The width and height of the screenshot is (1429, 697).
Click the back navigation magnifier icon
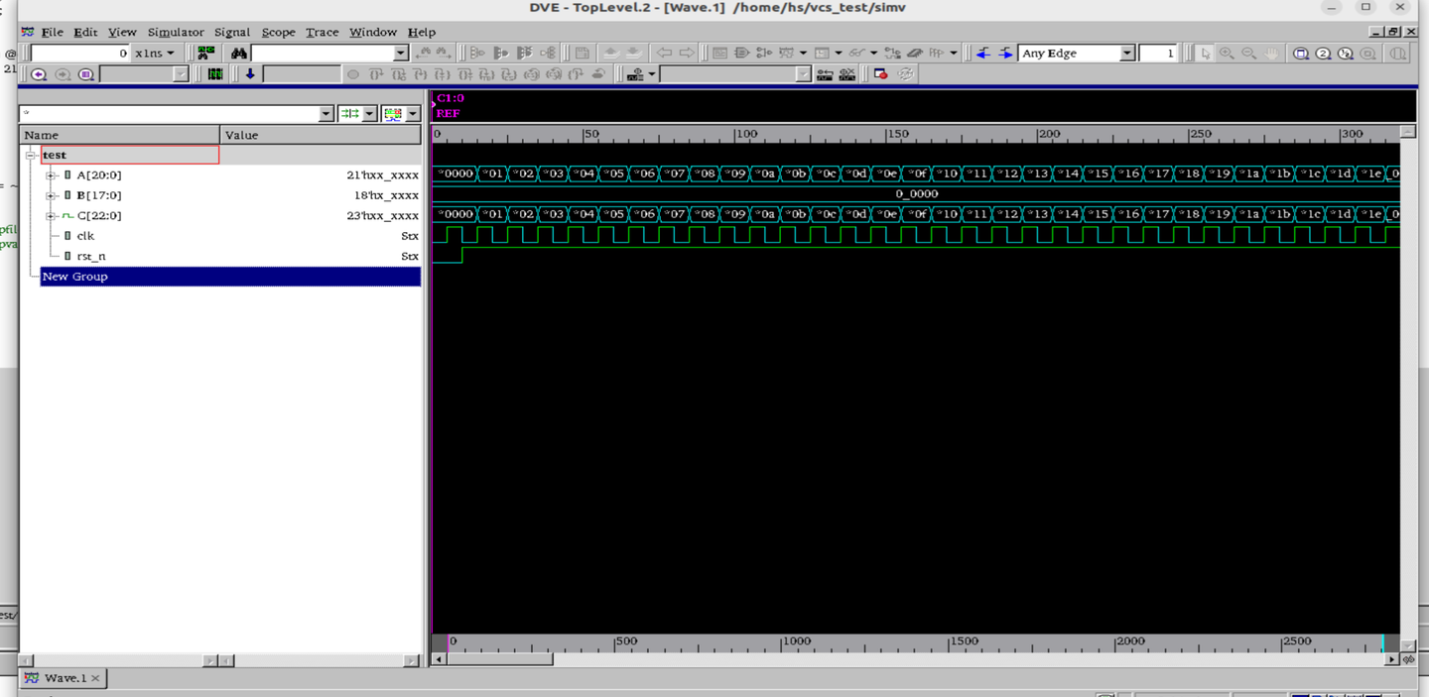click(x=39, y=74)
